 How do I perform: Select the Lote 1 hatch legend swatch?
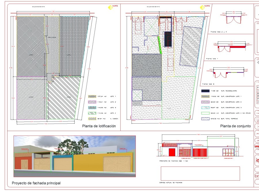pyautogui.click(x=92, y=97)
